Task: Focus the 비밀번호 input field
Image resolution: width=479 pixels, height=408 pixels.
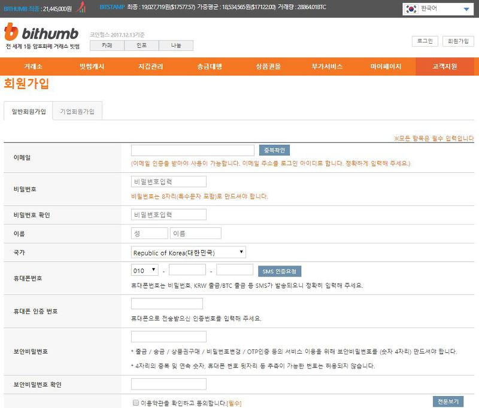Action: tap(169, 182)
